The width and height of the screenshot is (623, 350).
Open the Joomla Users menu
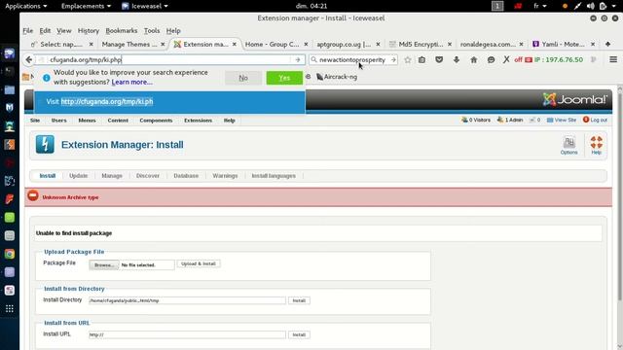coord(58,121)
